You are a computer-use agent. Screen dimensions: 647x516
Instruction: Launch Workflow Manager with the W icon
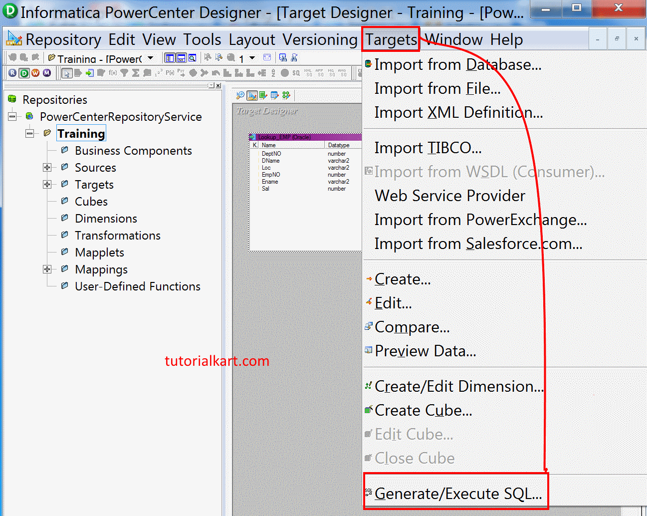[x=35, y=73]
